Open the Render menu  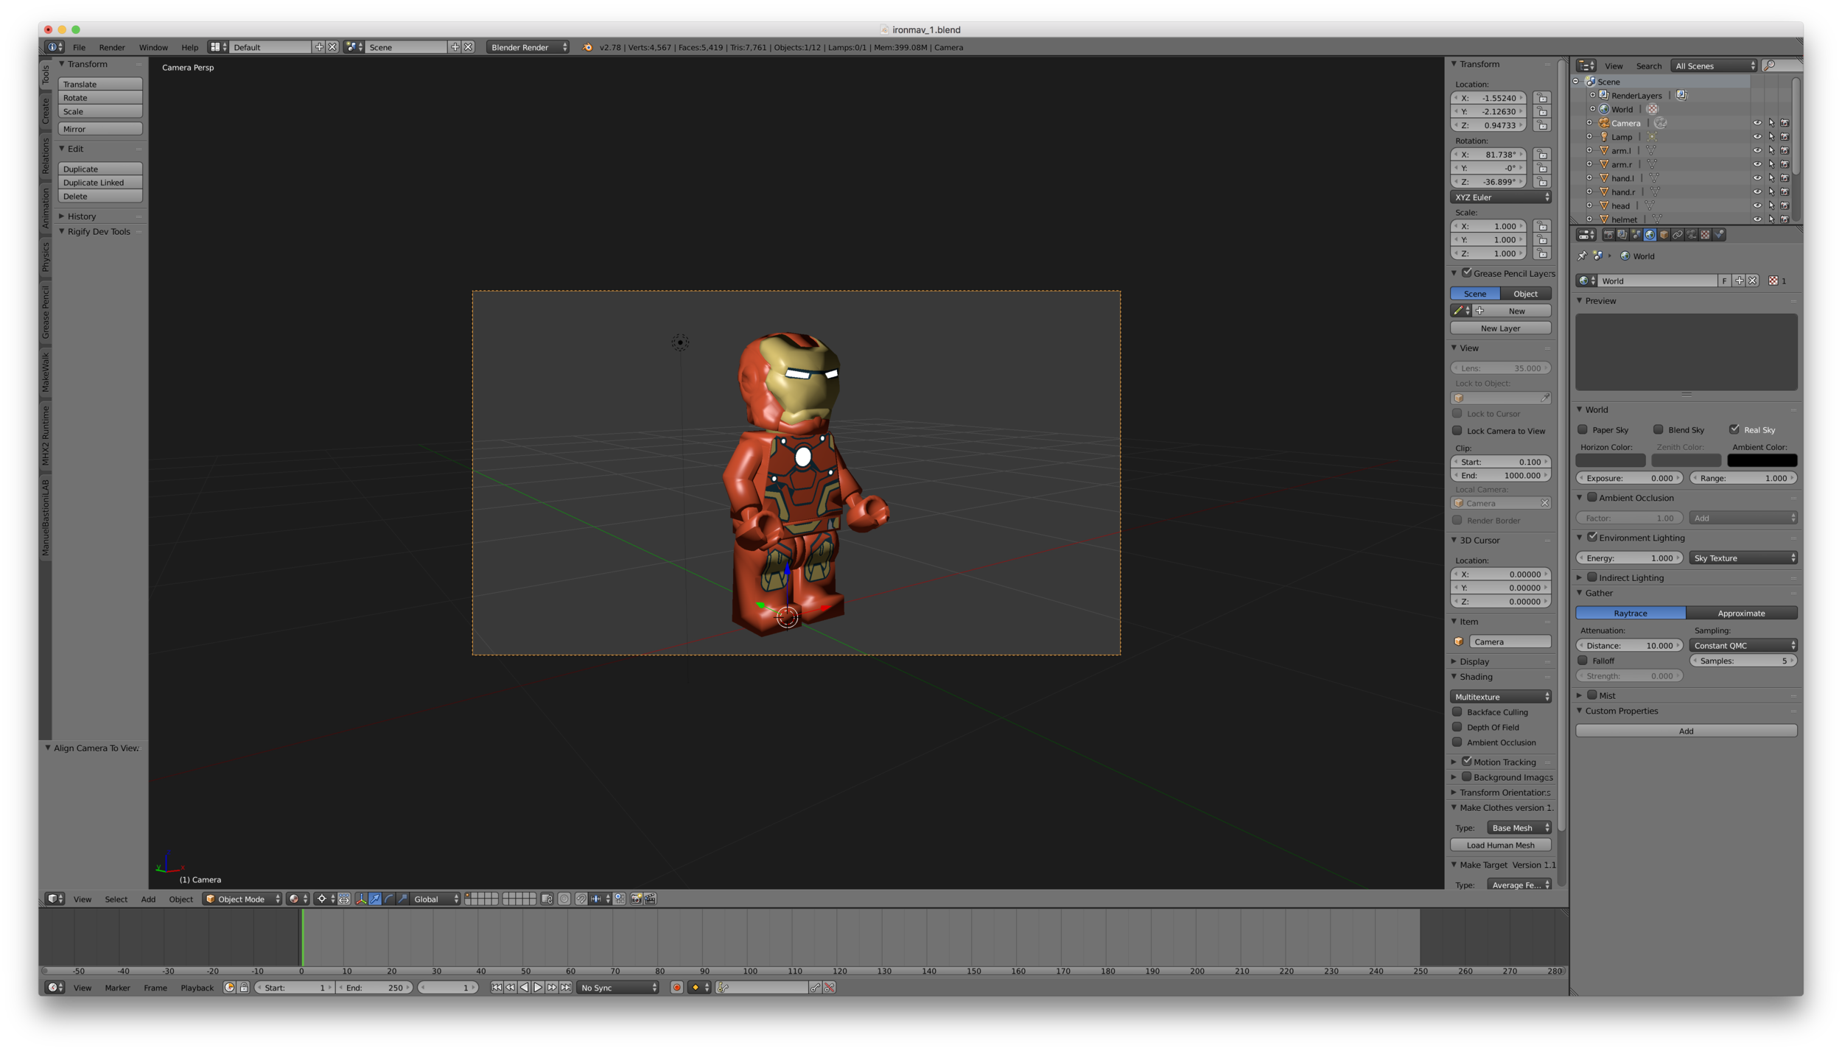112,47
